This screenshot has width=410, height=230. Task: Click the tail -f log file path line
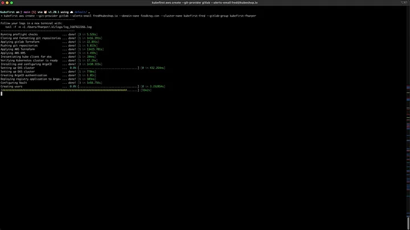(48, 27)
